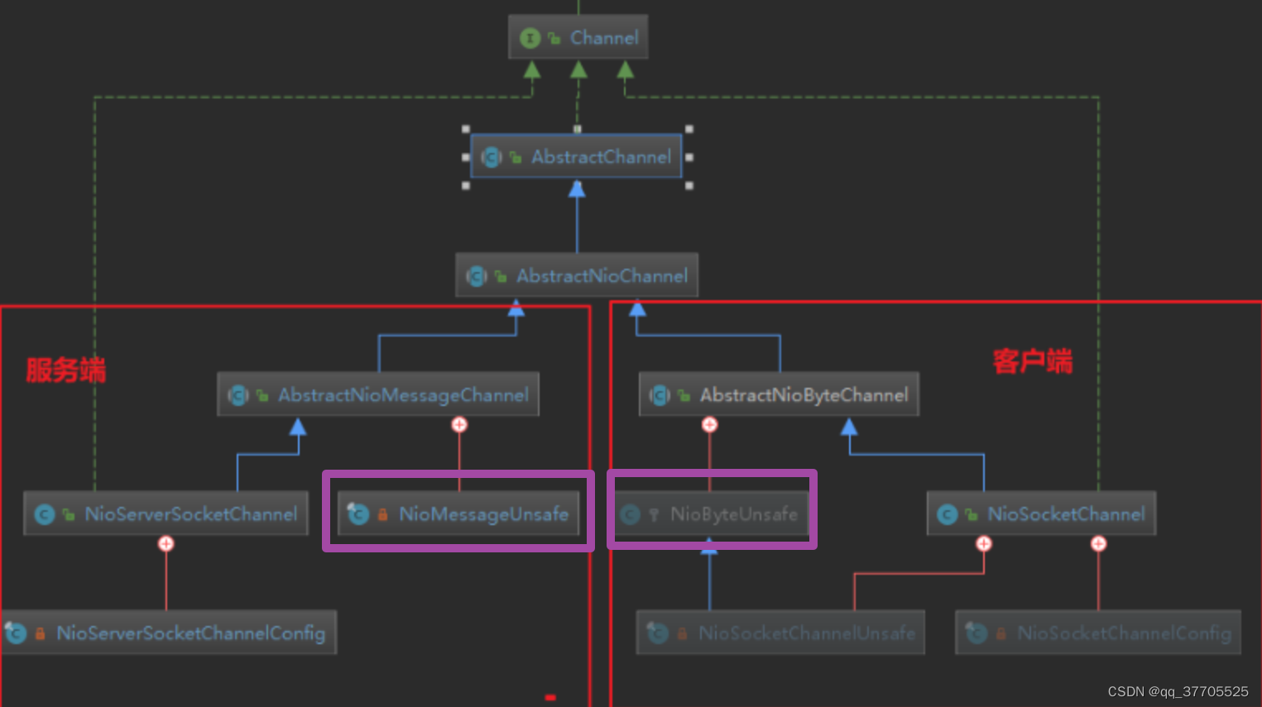
Task: Click the NioSocketChannelUnsafe class label
Action: [x=806, y=633]
